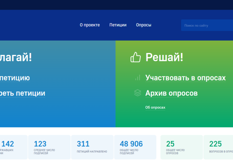233x164 pixels.
Task: Open the Архив опросов link
Action: (x=172, y=93)
